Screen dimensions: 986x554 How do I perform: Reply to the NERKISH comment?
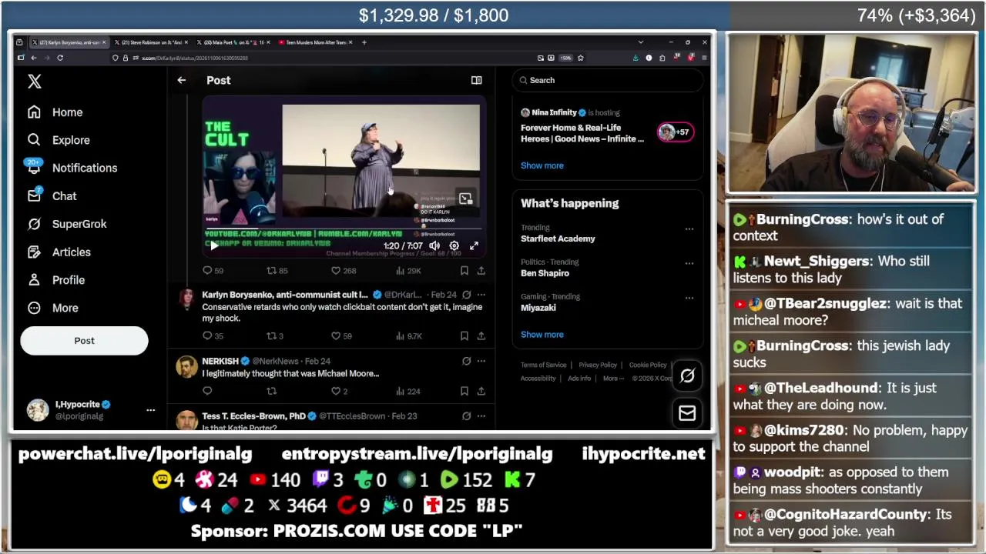(207, 392)
